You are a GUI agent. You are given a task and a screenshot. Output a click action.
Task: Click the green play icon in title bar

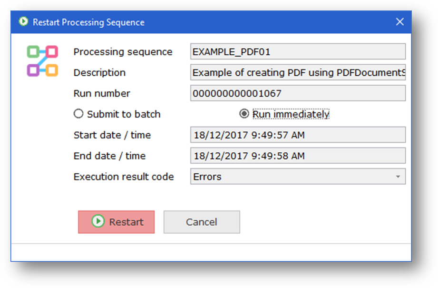pos(22,22)
